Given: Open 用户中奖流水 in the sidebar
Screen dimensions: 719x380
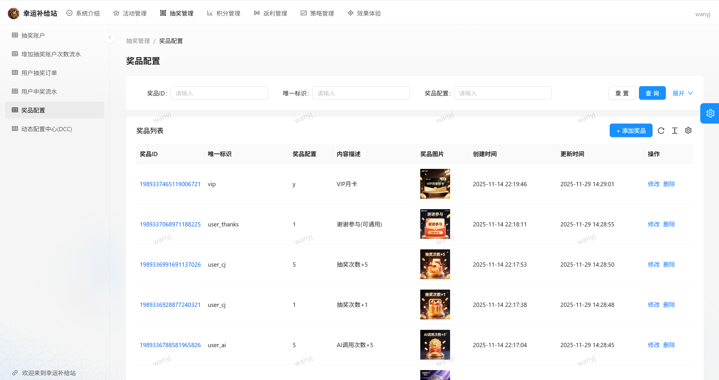Looking at the screenshot, I should tap(39, 92).
